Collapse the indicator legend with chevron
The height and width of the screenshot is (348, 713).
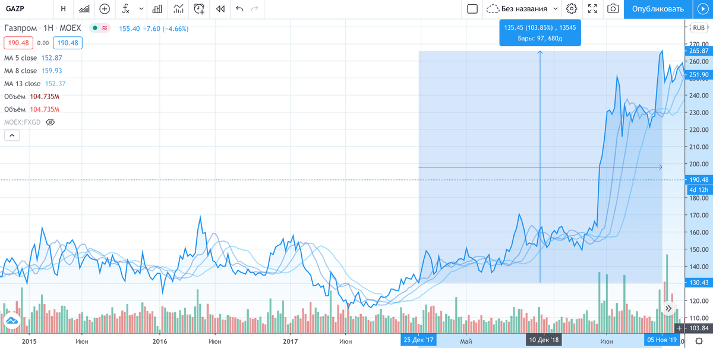point(12,135)
